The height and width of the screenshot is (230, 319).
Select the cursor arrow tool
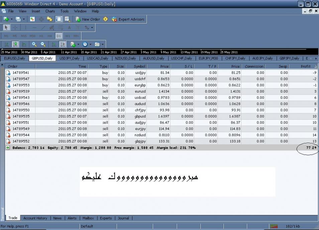[x=6, y=28]
